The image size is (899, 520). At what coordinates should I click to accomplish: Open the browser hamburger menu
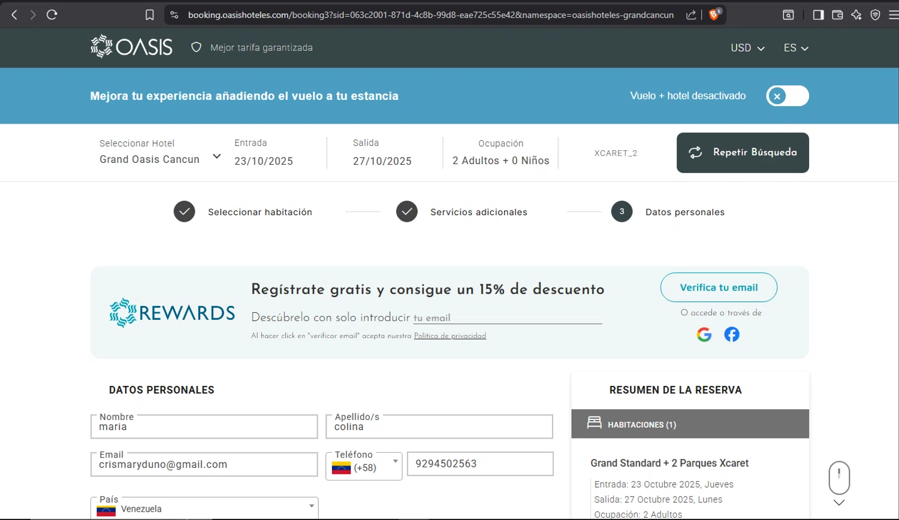coord(894,15)
